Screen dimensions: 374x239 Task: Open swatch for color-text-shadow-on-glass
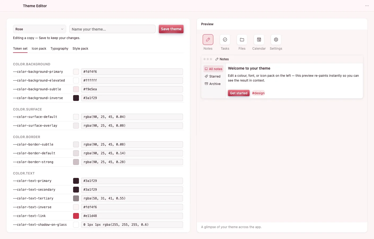pyautogui.click(x=76, y=225)
